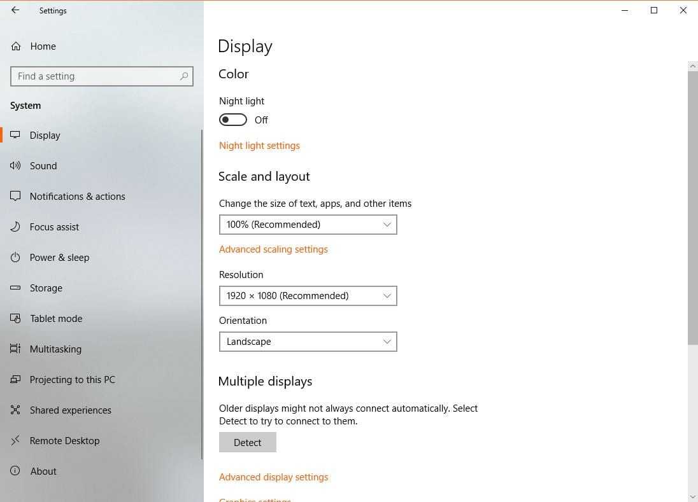698x502 pixels.
Task: Open the text scaling size dropdown
Action: pos(308,225)
